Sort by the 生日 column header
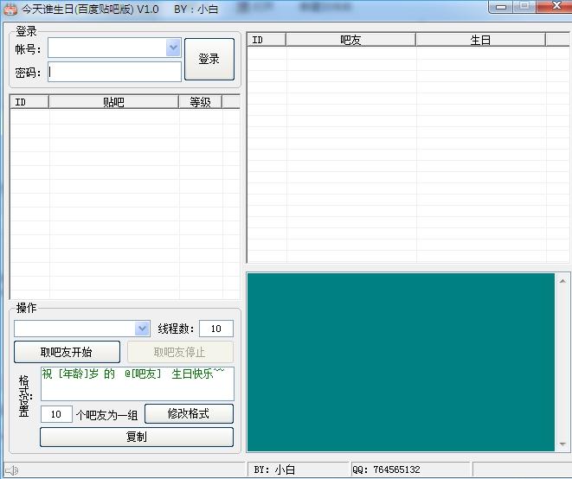The width and height of the screenshot is (572, 479). point(480,40)
